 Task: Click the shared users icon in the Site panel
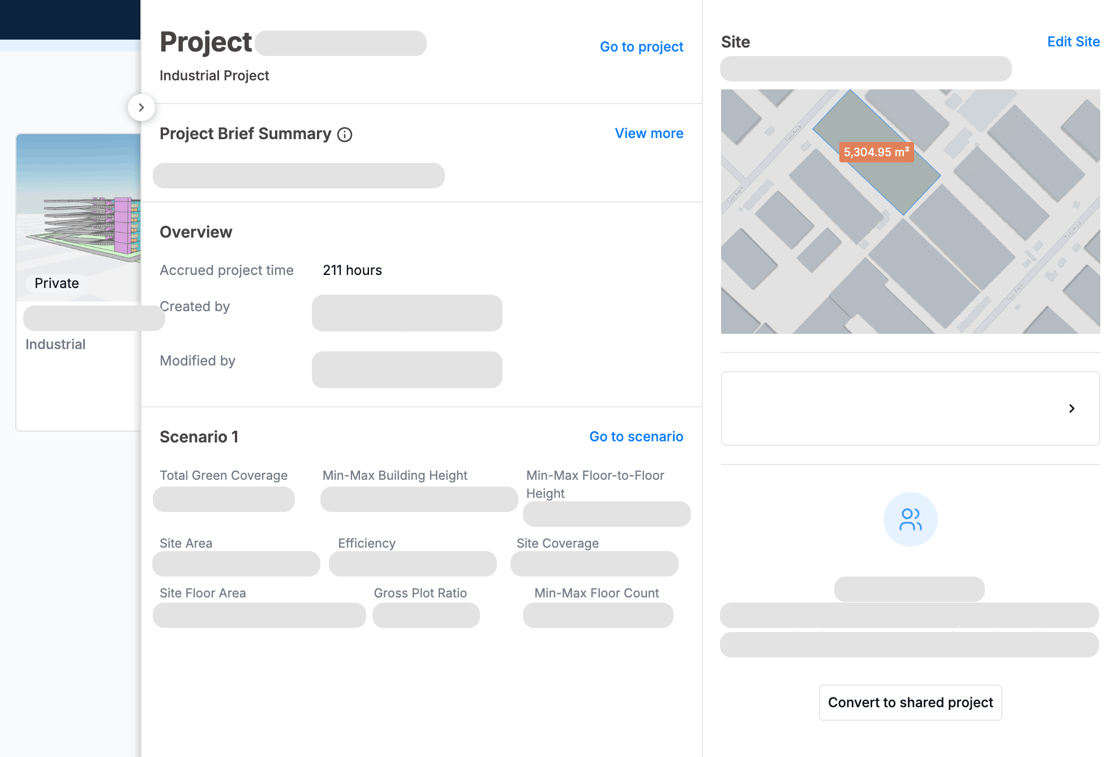910,519
